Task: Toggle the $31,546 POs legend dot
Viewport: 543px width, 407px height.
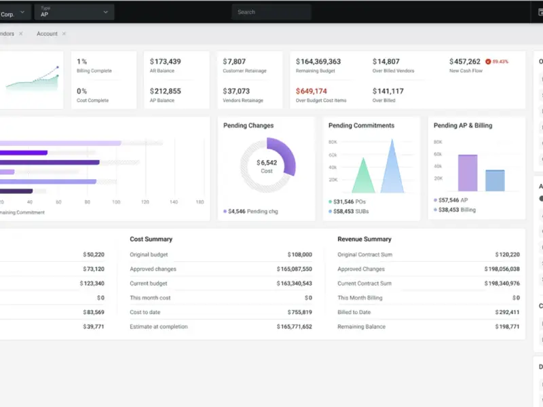Action: (x=330, y=201)
